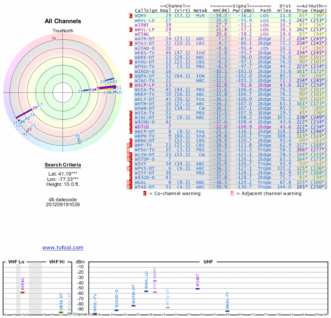Click the red N north marker on radar
This screenshot has height=318, width=331.
[x=54, y=38]
